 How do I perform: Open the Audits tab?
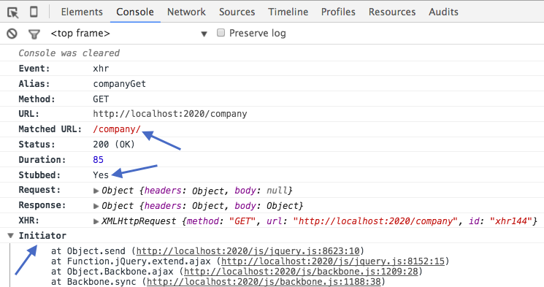pyautogui.click(x=443, y=12)
